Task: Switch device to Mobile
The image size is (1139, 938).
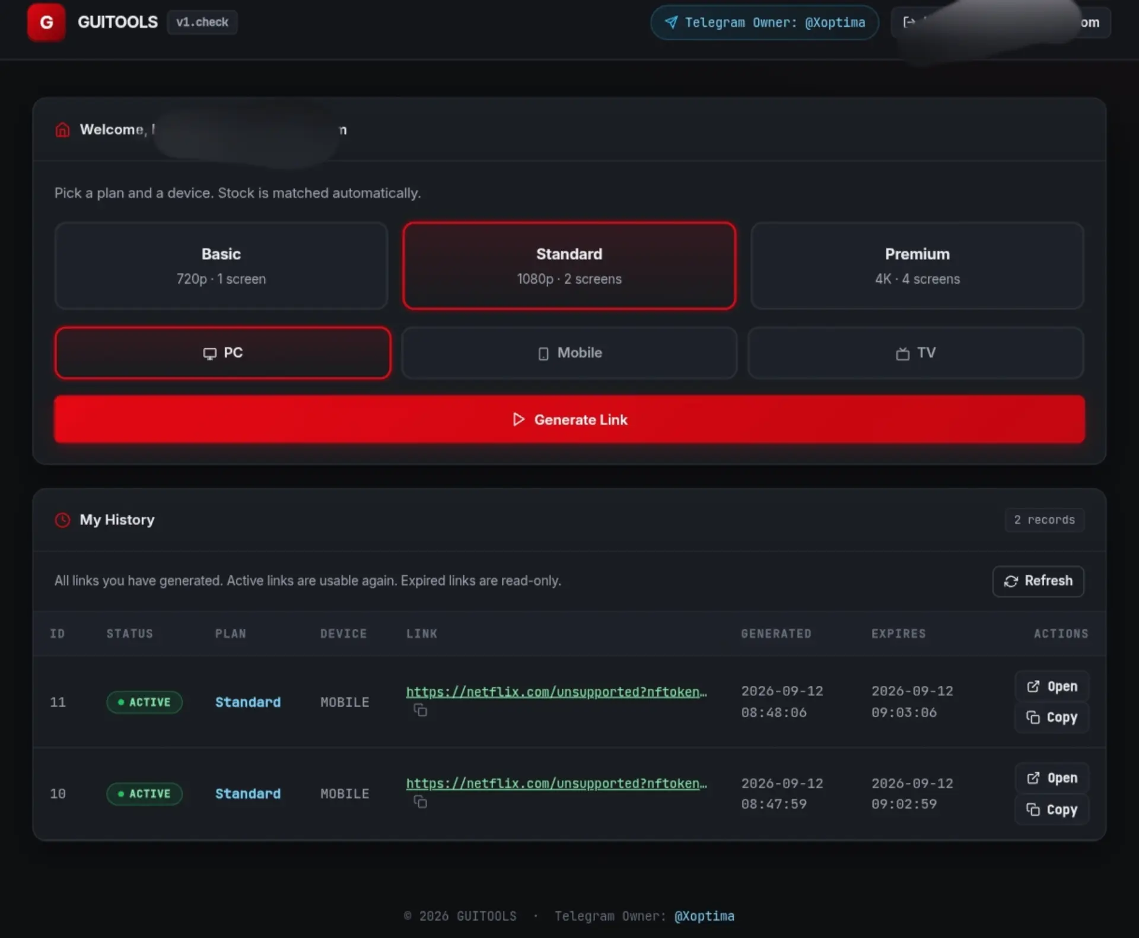Action: pos(569,353)
